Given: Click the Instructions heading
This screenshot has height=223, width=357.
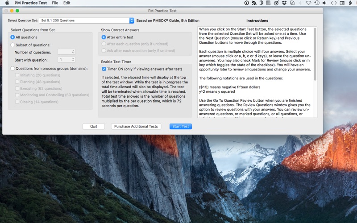Looking at the screenshot, I should tap(257, 21).
